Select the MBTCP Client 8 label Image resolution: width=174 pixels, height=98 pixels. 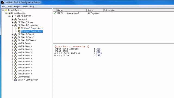(x=25, y=71)
